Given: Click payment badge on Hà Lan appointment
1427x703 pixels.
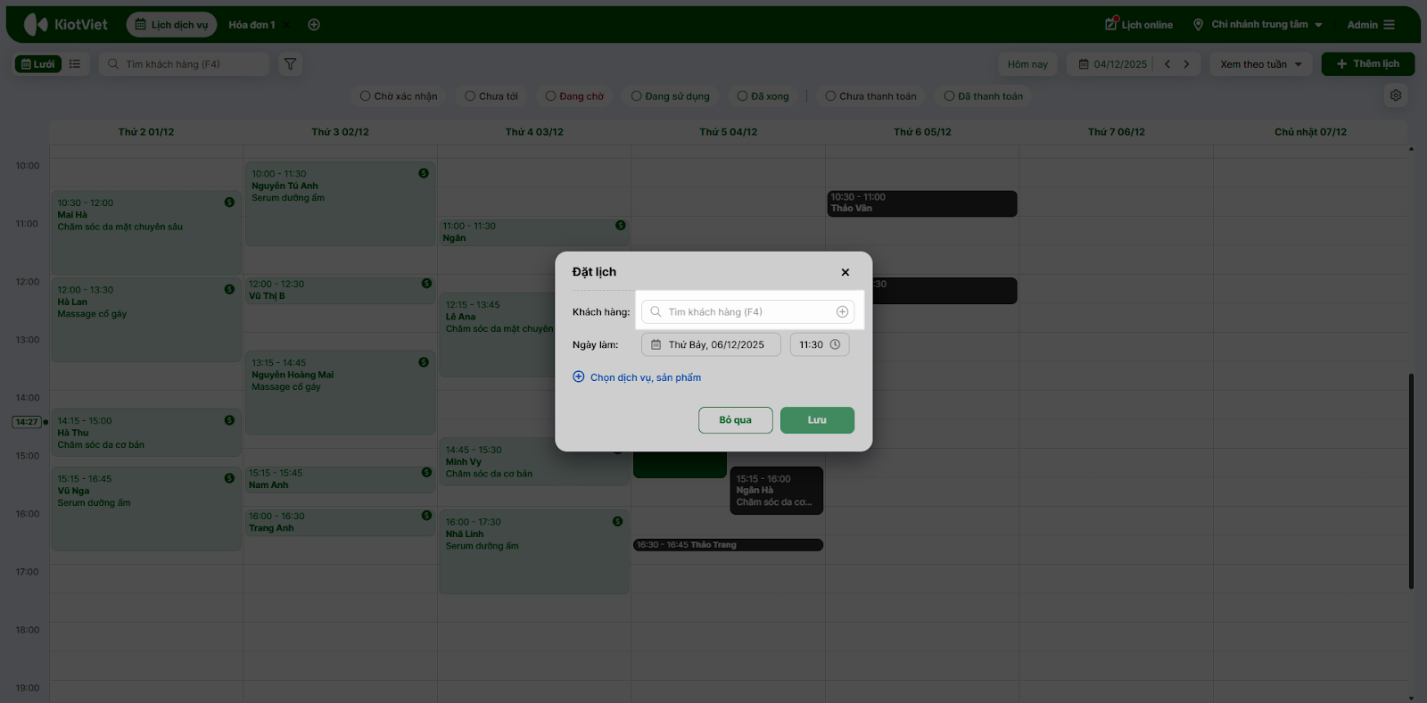Looking at the screenshot, I should coord(229,289).
